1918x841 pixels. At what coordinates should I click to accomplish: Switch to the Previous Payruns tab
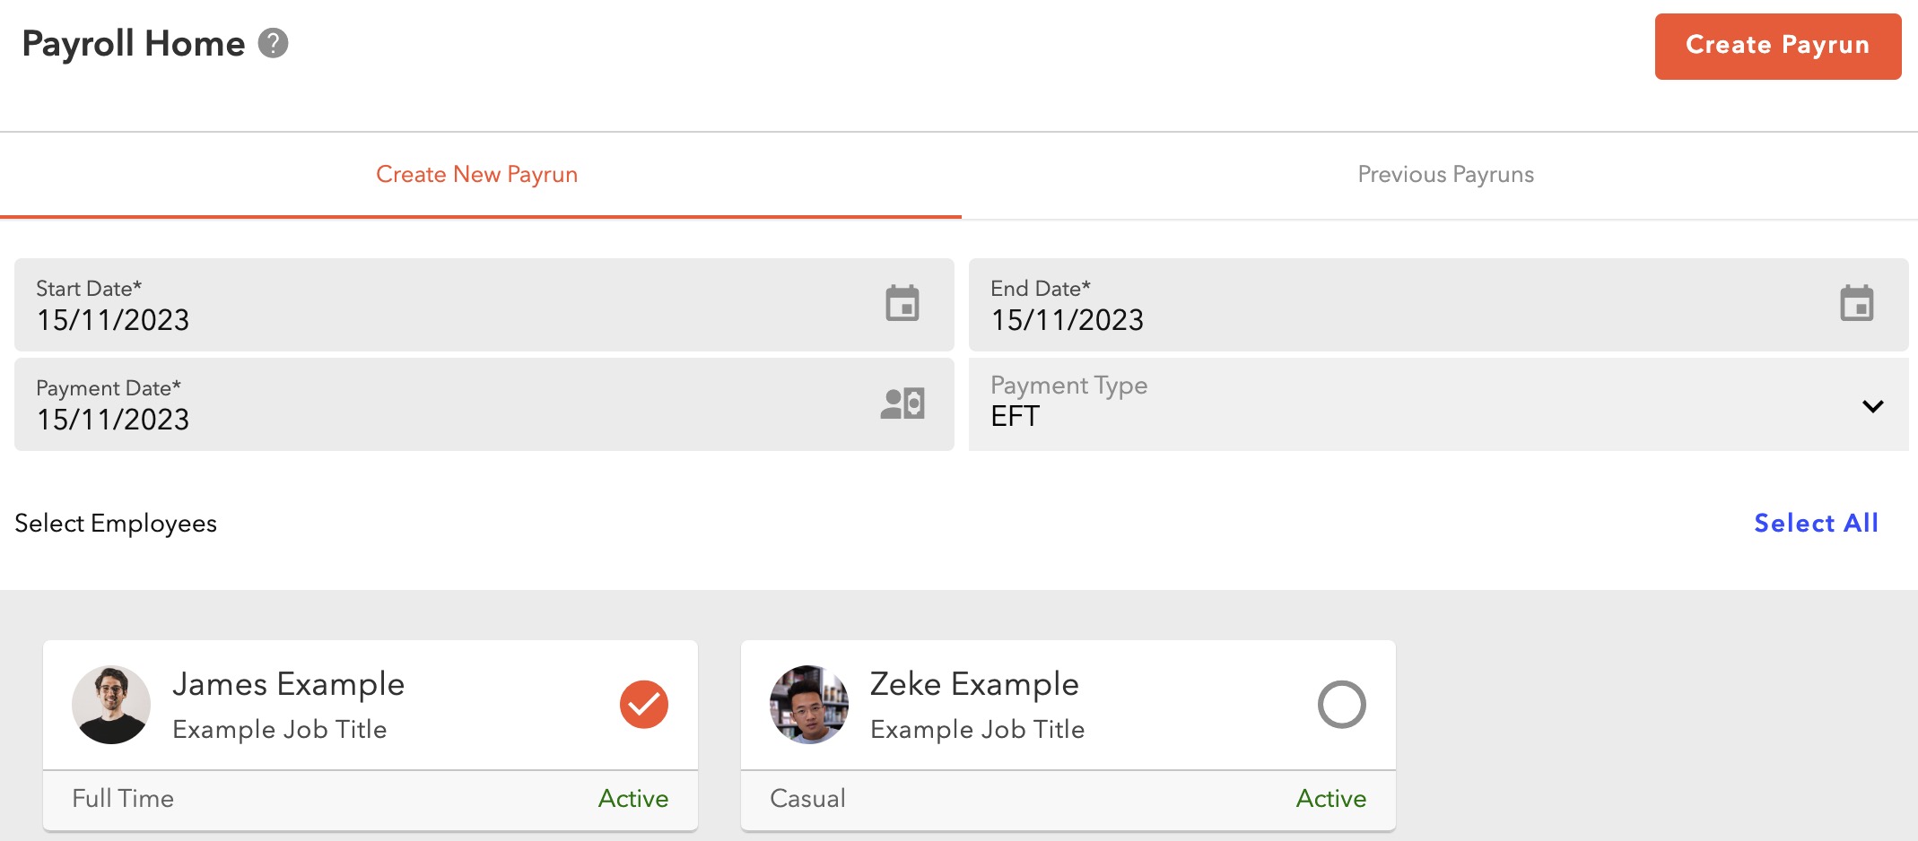coord(1445,175)
